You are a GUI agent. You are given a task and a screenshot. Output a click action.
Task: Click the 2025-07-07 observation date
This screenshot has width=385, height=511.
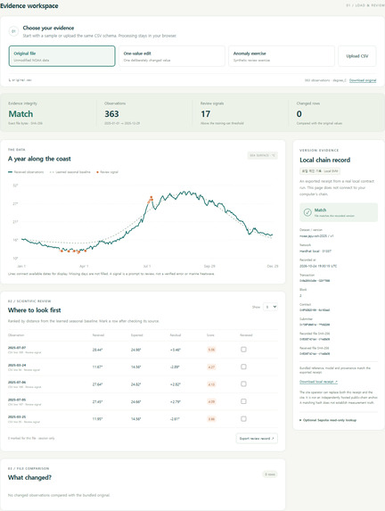coord(17,348)
